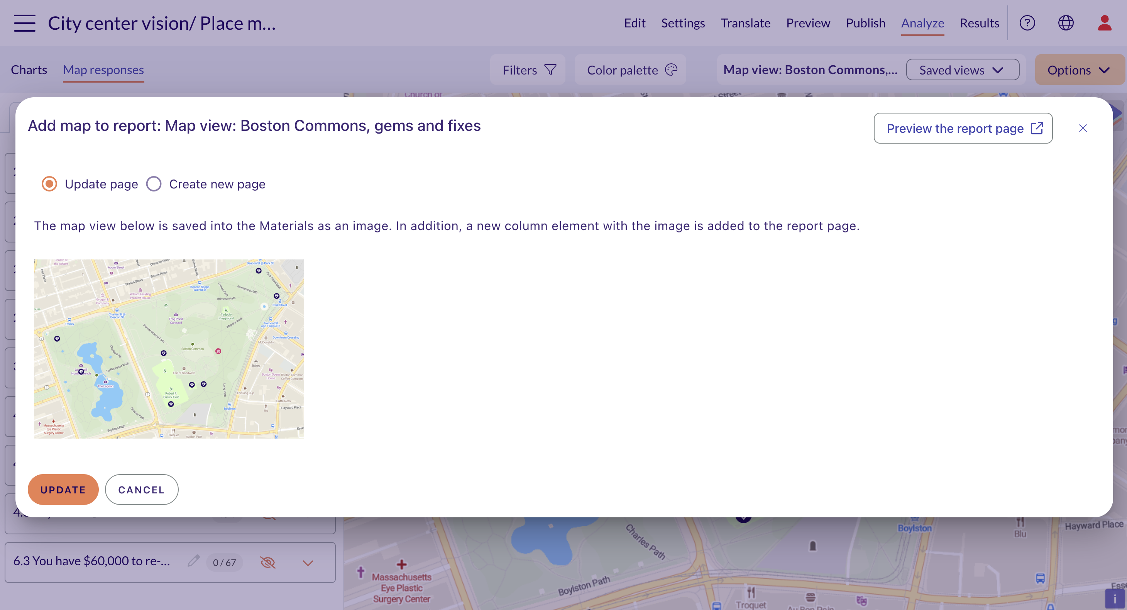Screen dimensions: 1127x610
Task: Click the globe language icon
Action: point(1066,23)
